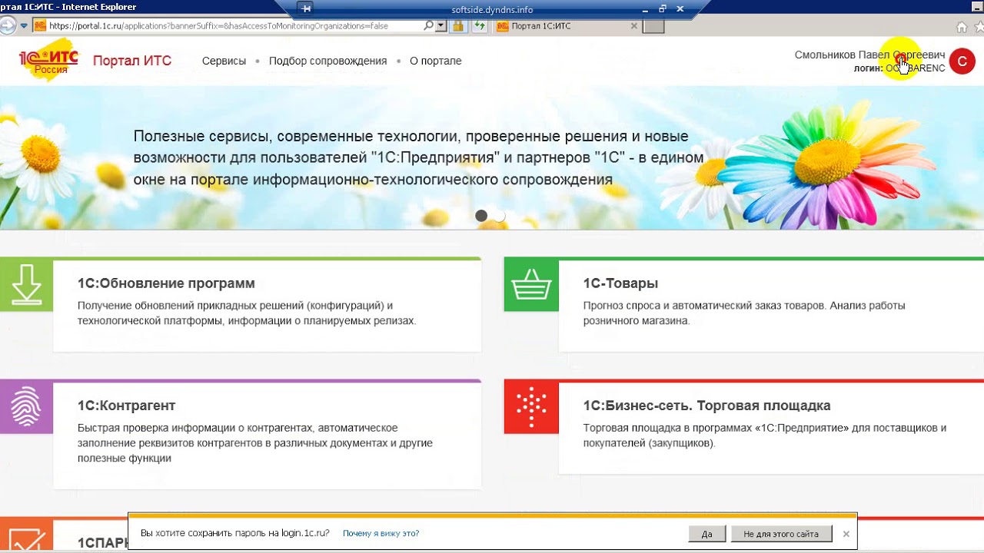The width and height of the screenshot is (984, 553).
Task: Open the 1С:Обновление программ download icon
Action: tap(26, 285)
